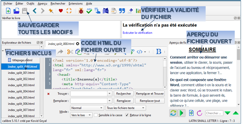Click the Remplacer et Trouver button
Viewport: 242px width, 124px height.
[150, 94]
